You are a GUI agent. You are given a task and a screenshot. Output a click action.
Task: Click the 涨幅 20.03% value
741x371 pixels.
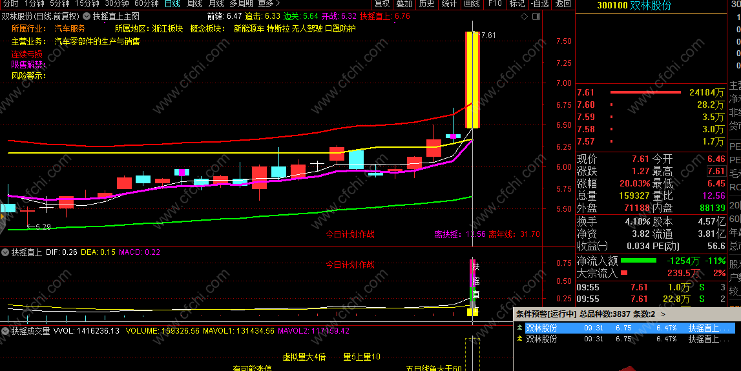634,184
